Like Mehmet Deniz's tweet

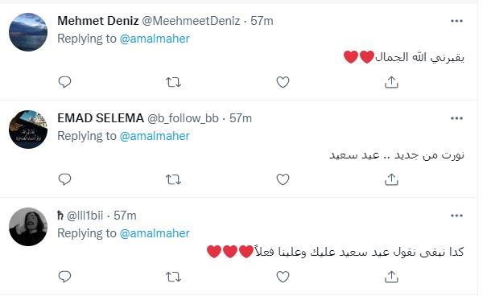click(x=283, y=82)
